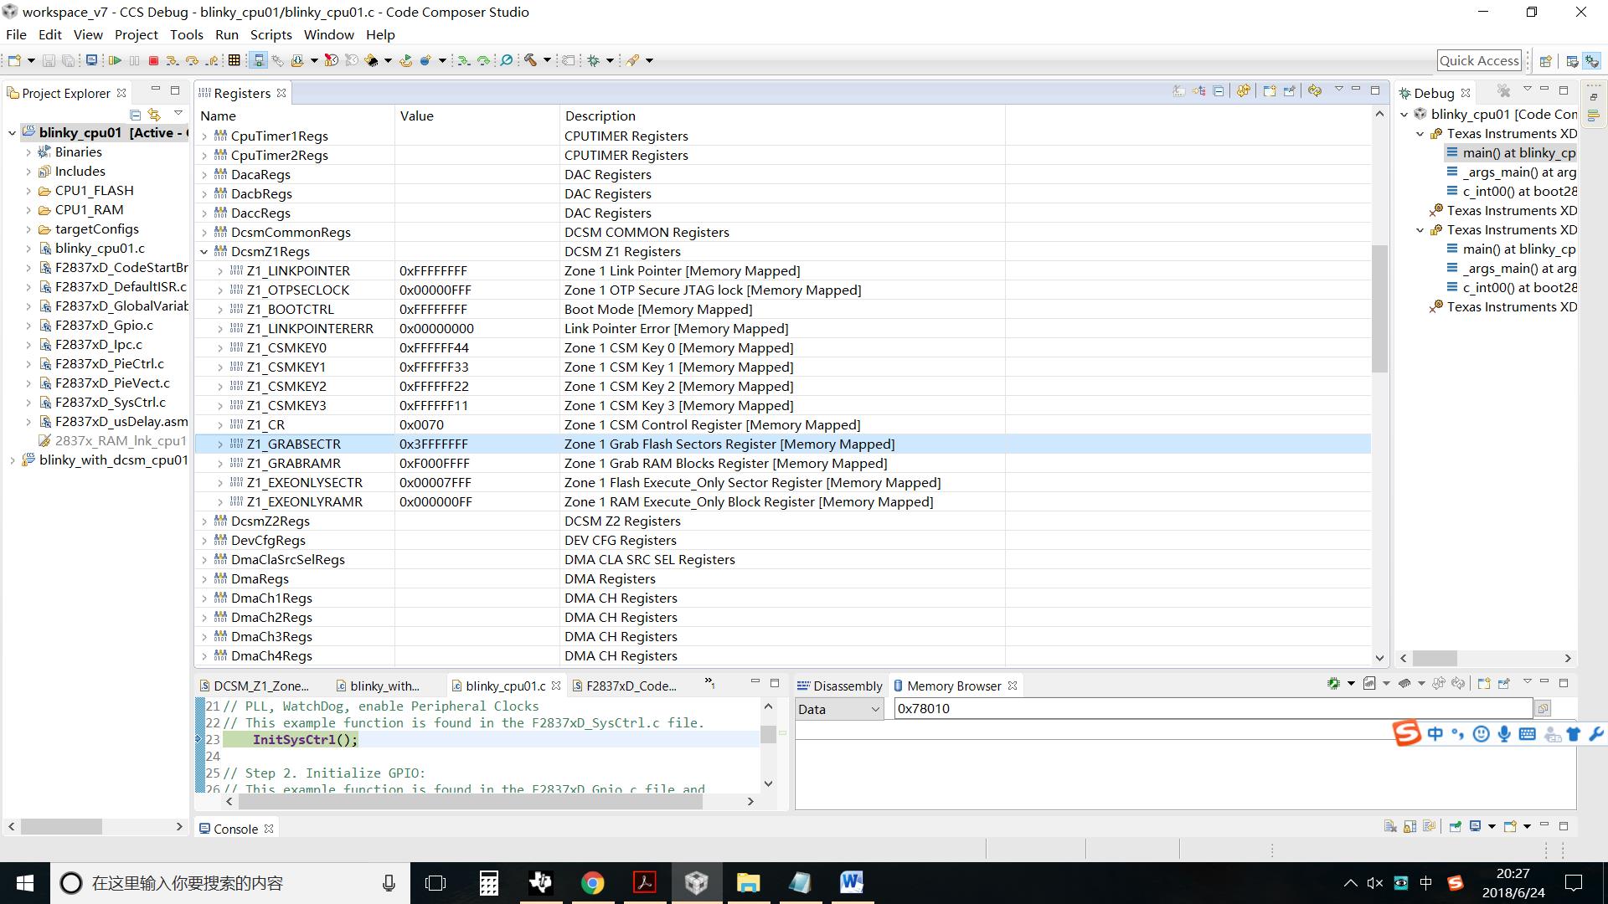
Task: Open the Debug bug icon in toolbar
Action: [x=593, y=60]
